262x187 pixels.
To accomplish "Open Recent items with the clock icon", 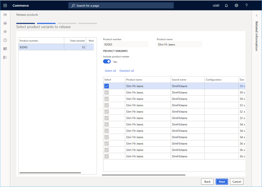I will pyautogui.click(x=5, y=40).
